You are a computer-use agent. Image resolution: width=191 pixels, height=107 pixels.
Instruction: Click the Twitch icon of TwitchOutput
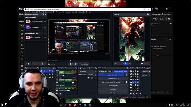28,27
